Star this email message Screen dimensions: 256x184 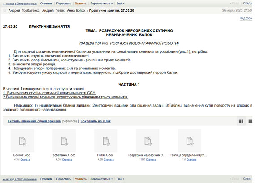click(x=4, y=10)
